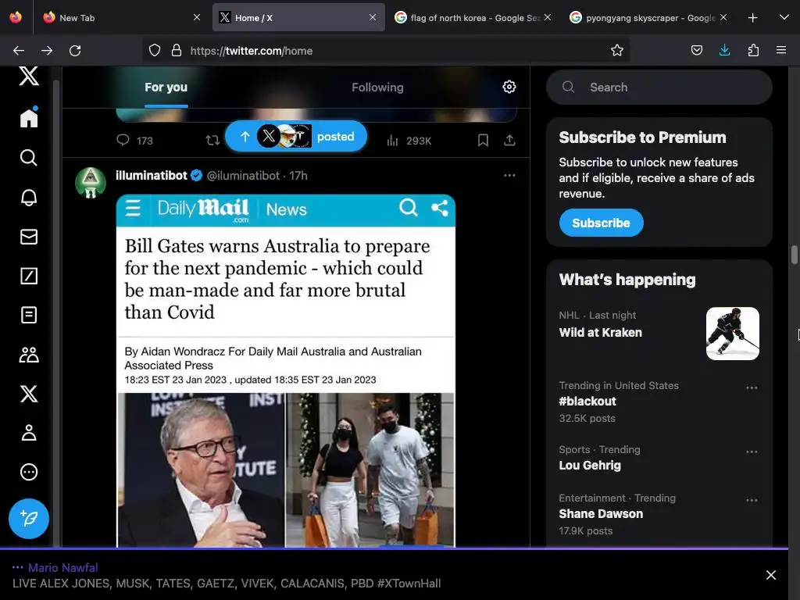Screen dimensions: 800x600
Task: Close the pyongyang skyscraper tab
Action: (x=723, y=17)
